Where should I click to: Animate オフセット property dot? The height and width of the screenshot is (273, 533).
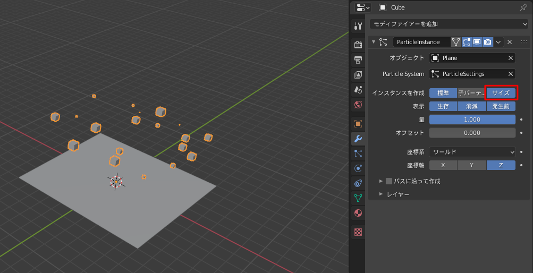point(521,133)
